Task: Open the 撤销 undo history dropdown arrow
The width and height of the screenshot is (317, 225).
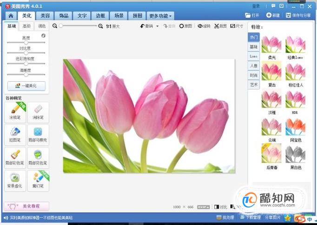Action: click(x=157, y=26)
